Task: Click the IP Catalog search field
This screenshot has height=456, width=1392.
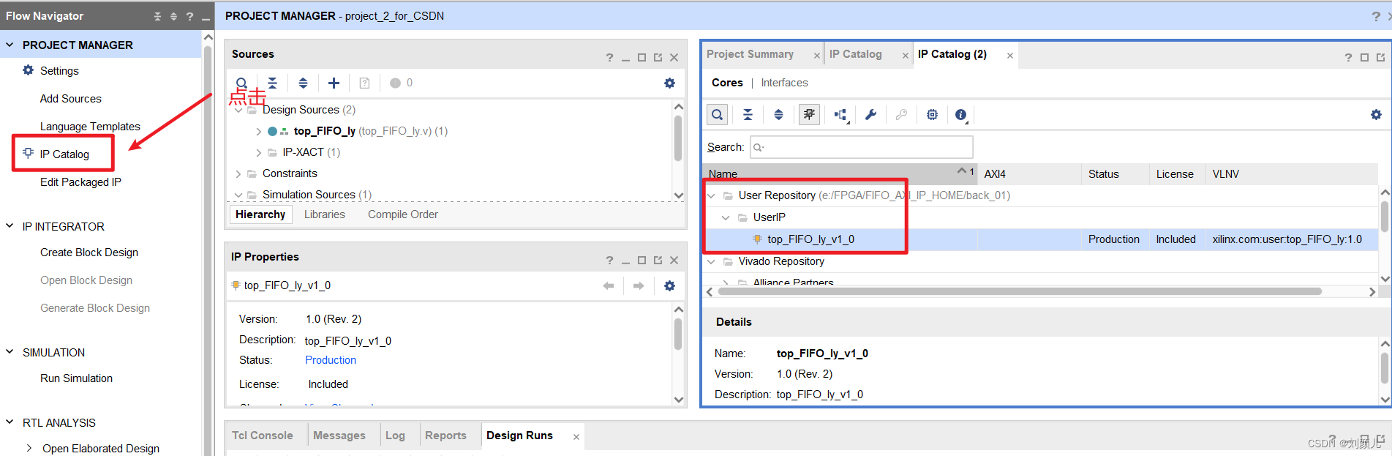Action: tap(862, 147)
